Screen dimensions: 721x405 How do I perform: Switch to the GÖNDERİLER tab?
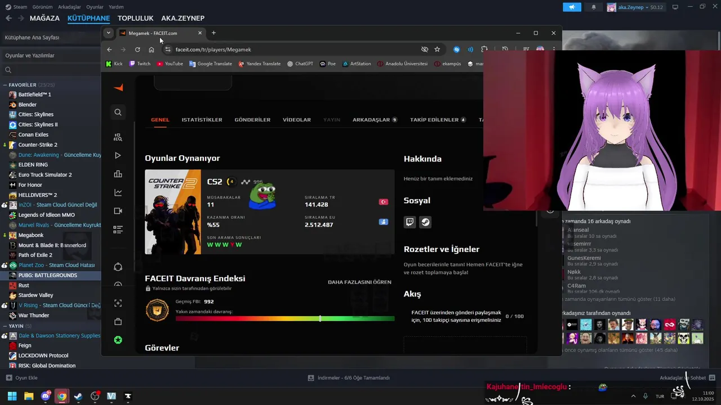tap(252, 120)
